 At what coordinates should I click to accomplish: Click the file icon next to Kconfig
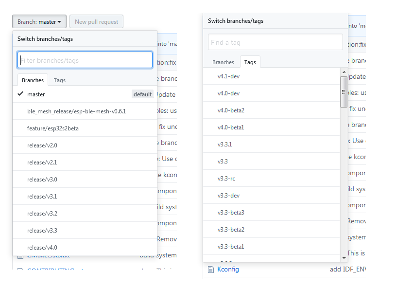pyautogui.click(x=210, y=270)
